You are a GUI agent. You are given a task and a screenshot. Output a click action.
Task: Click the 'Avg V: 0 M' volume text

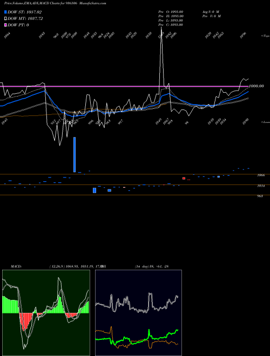coord(211,11)
